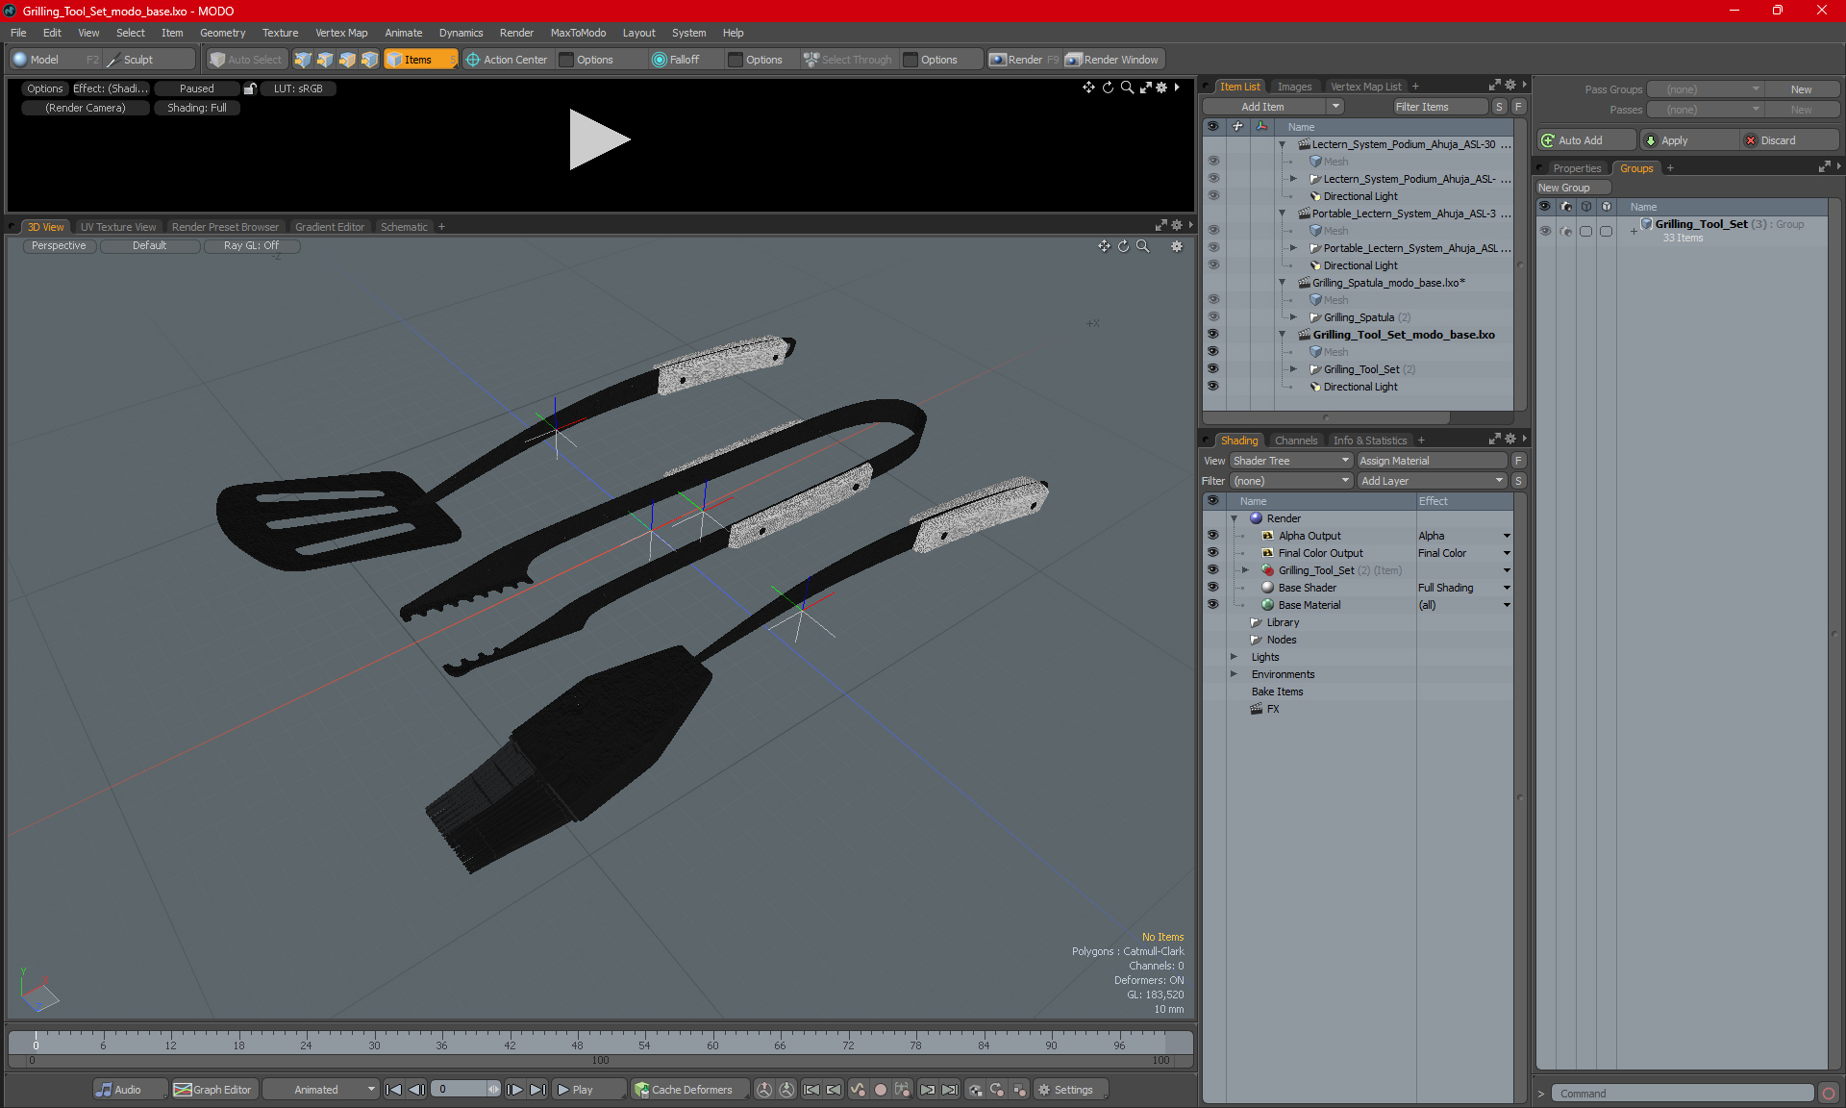Viewport: 1846px width, 1108px height.
Task: Switch to Schematic tab
Action: 404,227
